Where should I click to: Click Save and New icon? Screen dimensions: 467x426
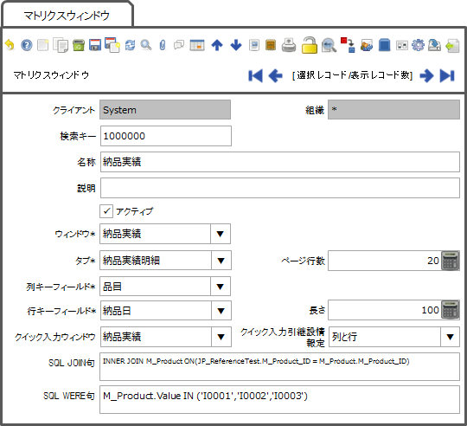[x=112, y=45]
